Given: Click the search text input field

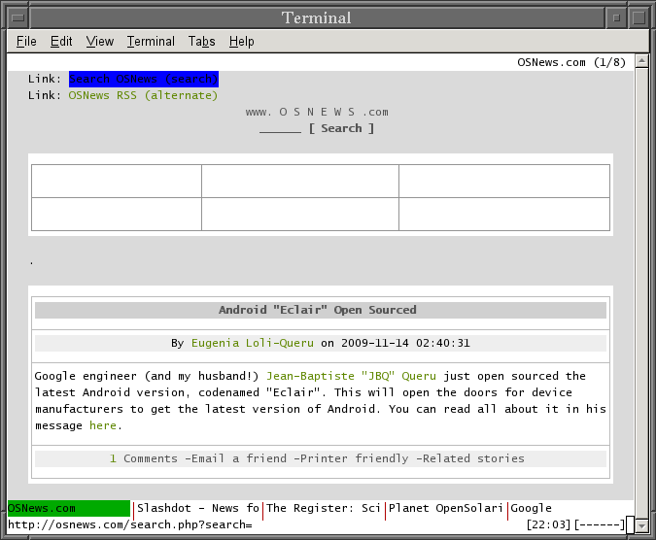Looking at the screenshot, I should pos(280,128).
